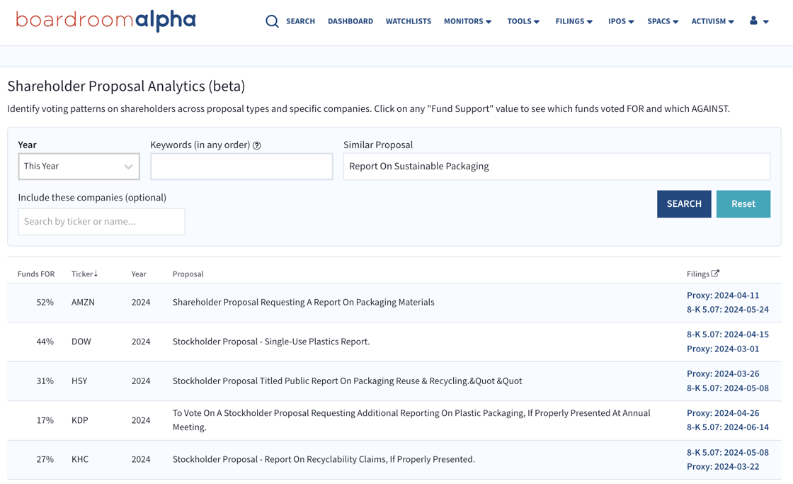Expand the Year dropdown showing This Year
Screen dimensions: 793x484
79,166
